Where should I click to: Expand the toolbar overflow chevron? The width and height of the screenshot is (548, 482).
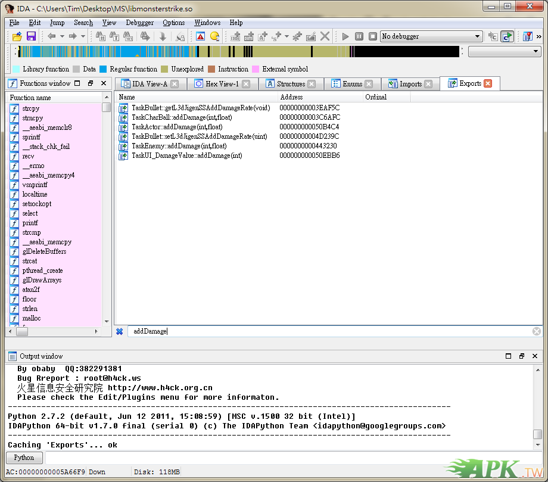[x=539, y=37]
